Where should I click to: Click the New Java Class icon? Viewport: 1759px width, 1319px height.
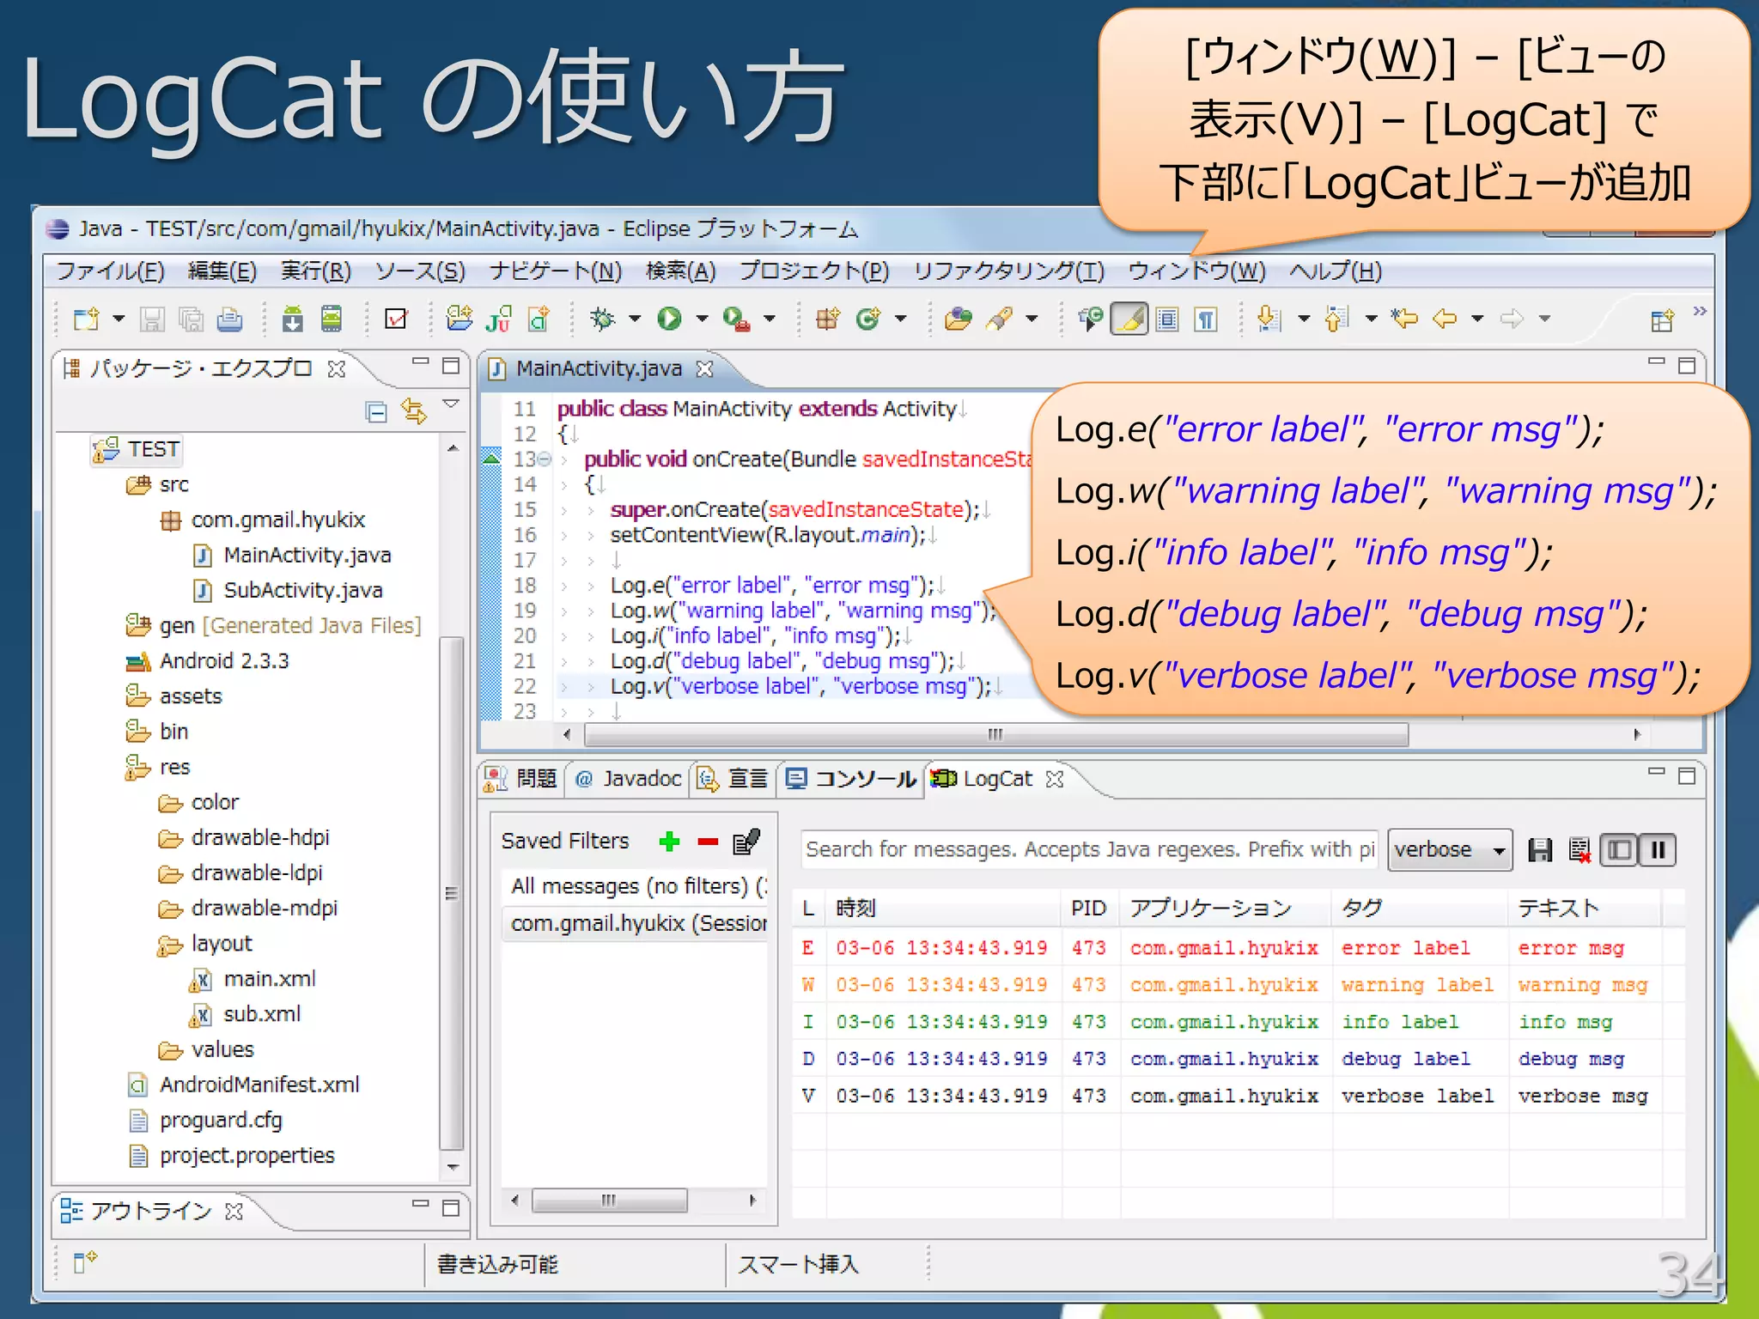(868, 319)
